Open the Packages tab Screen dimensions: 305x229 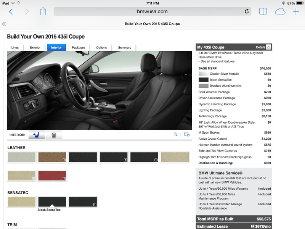[x=79, y=47]
